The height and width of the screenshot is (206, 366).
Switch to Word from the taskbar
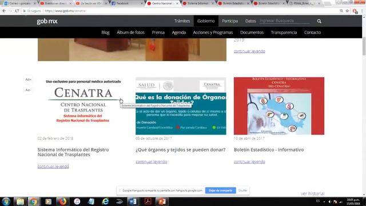[133, 201]
